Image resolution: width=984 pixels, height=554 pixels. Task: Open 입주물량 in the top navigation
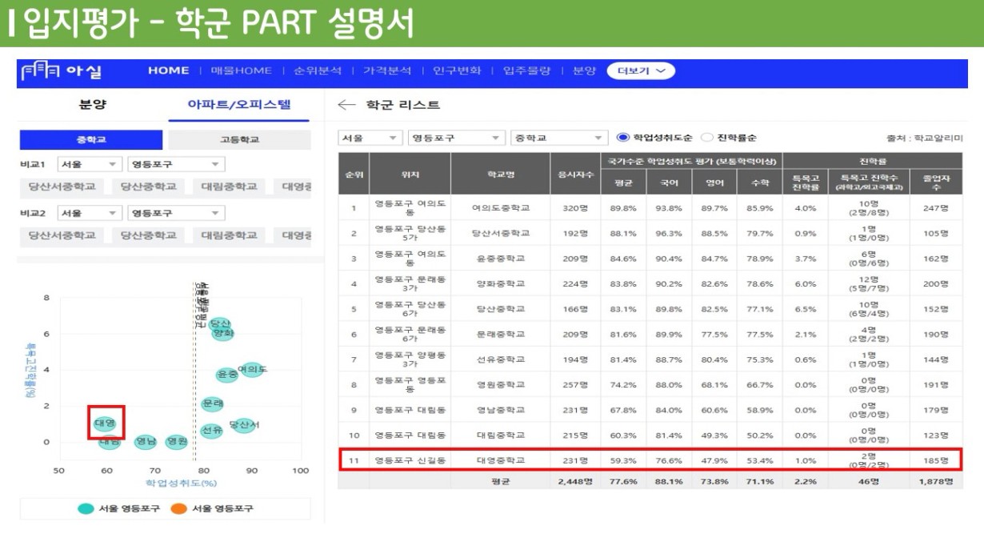526,71
